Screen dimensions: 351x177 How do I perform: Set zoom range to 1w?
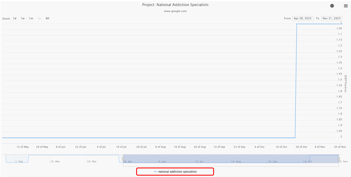click(23, 18)
